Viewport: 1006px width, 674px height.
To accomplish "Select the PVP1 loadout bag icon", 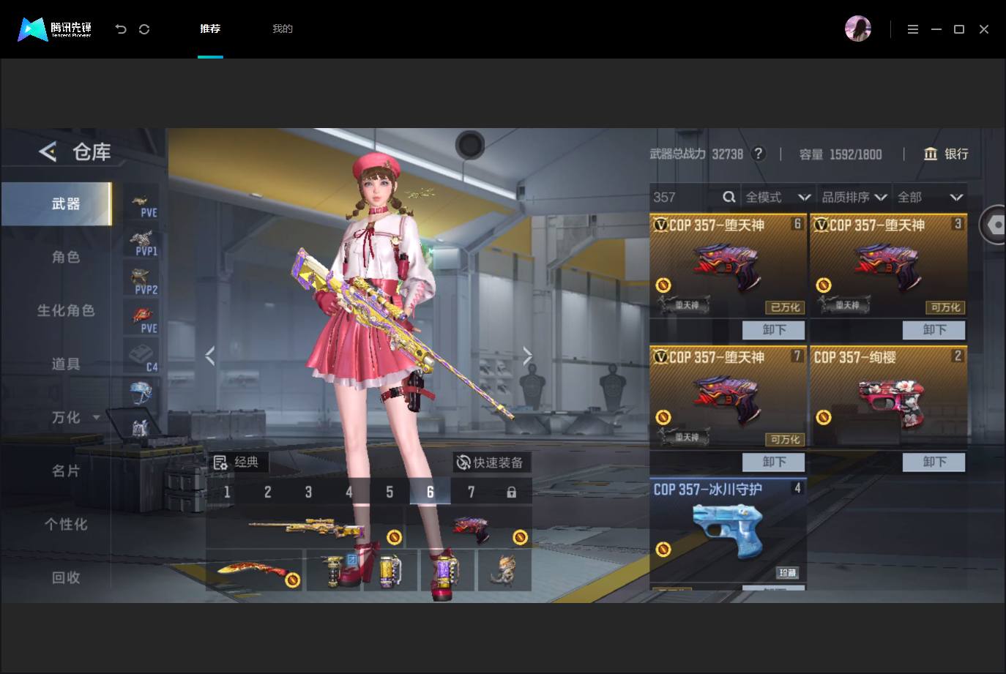I will [141, 244].
